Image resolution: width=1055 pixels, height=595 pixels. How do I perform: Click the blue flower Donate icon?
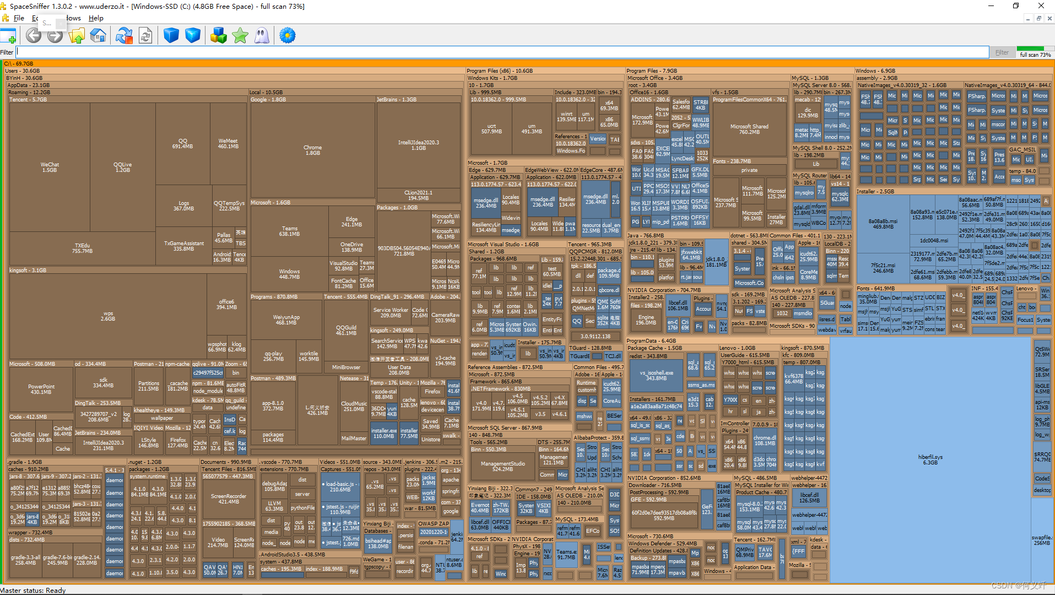click(288, 36)
